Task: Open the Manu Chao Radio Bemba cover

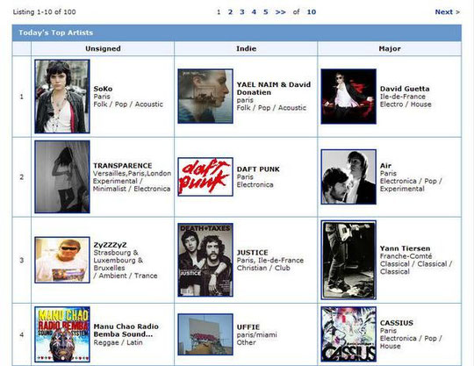Action: (62, 334)
